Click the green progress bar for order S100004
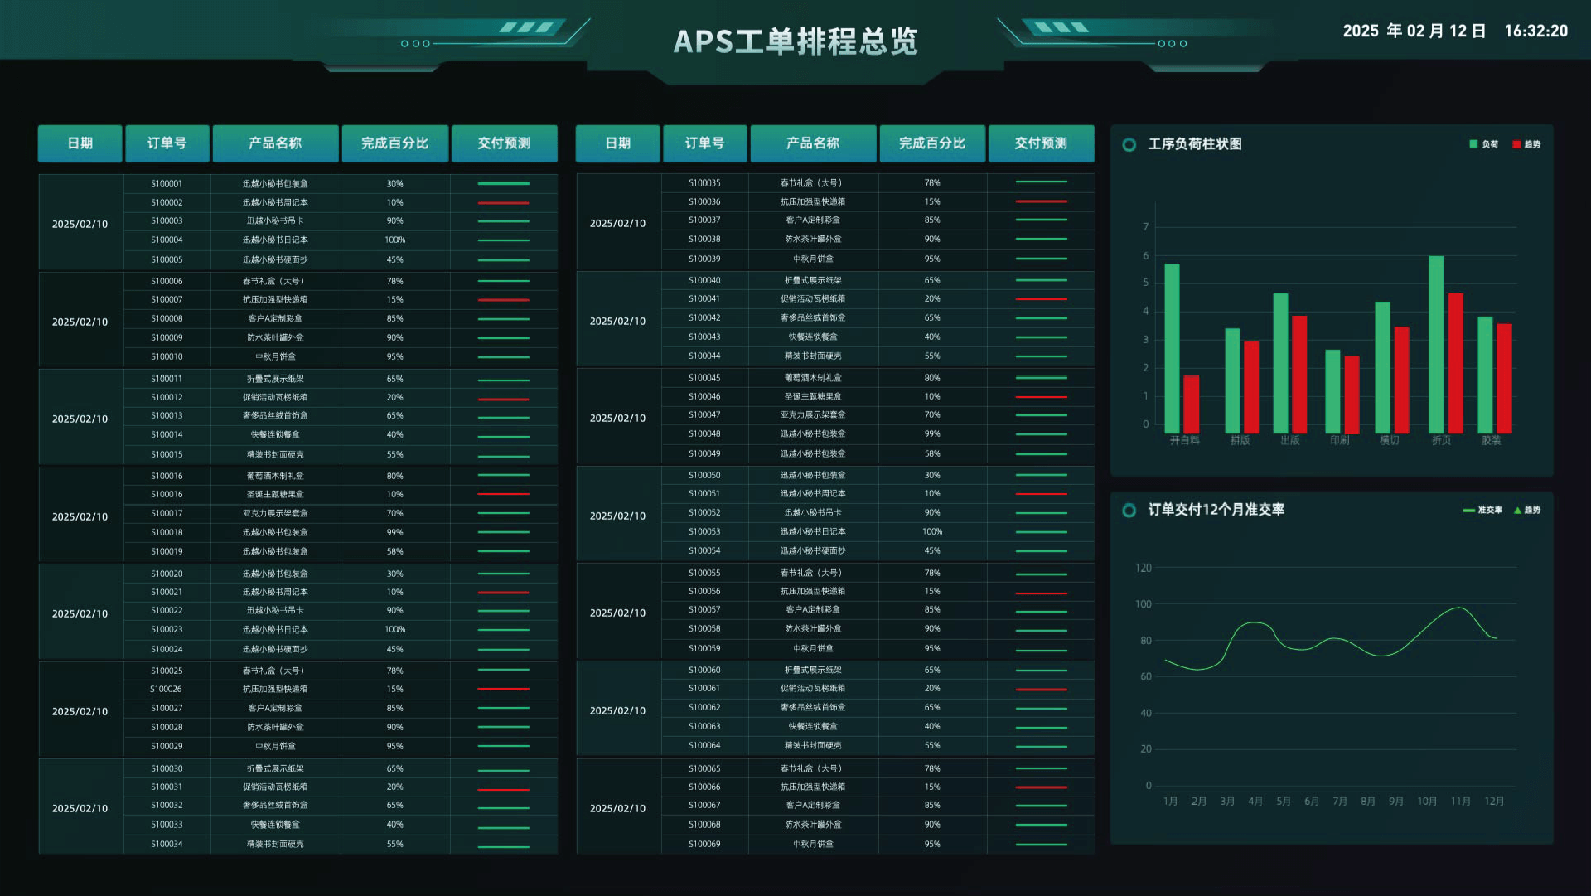 tap(504, 240)
